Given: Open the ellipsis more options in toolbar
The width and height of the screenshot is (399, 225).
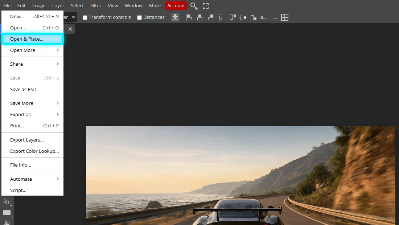Looking at the screenshot, I should click(275, 17).
